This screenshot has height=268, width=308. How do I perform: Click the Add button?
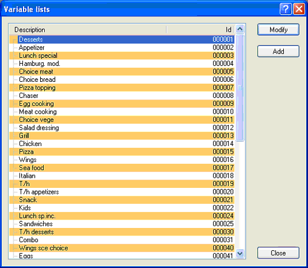(278, 51)
